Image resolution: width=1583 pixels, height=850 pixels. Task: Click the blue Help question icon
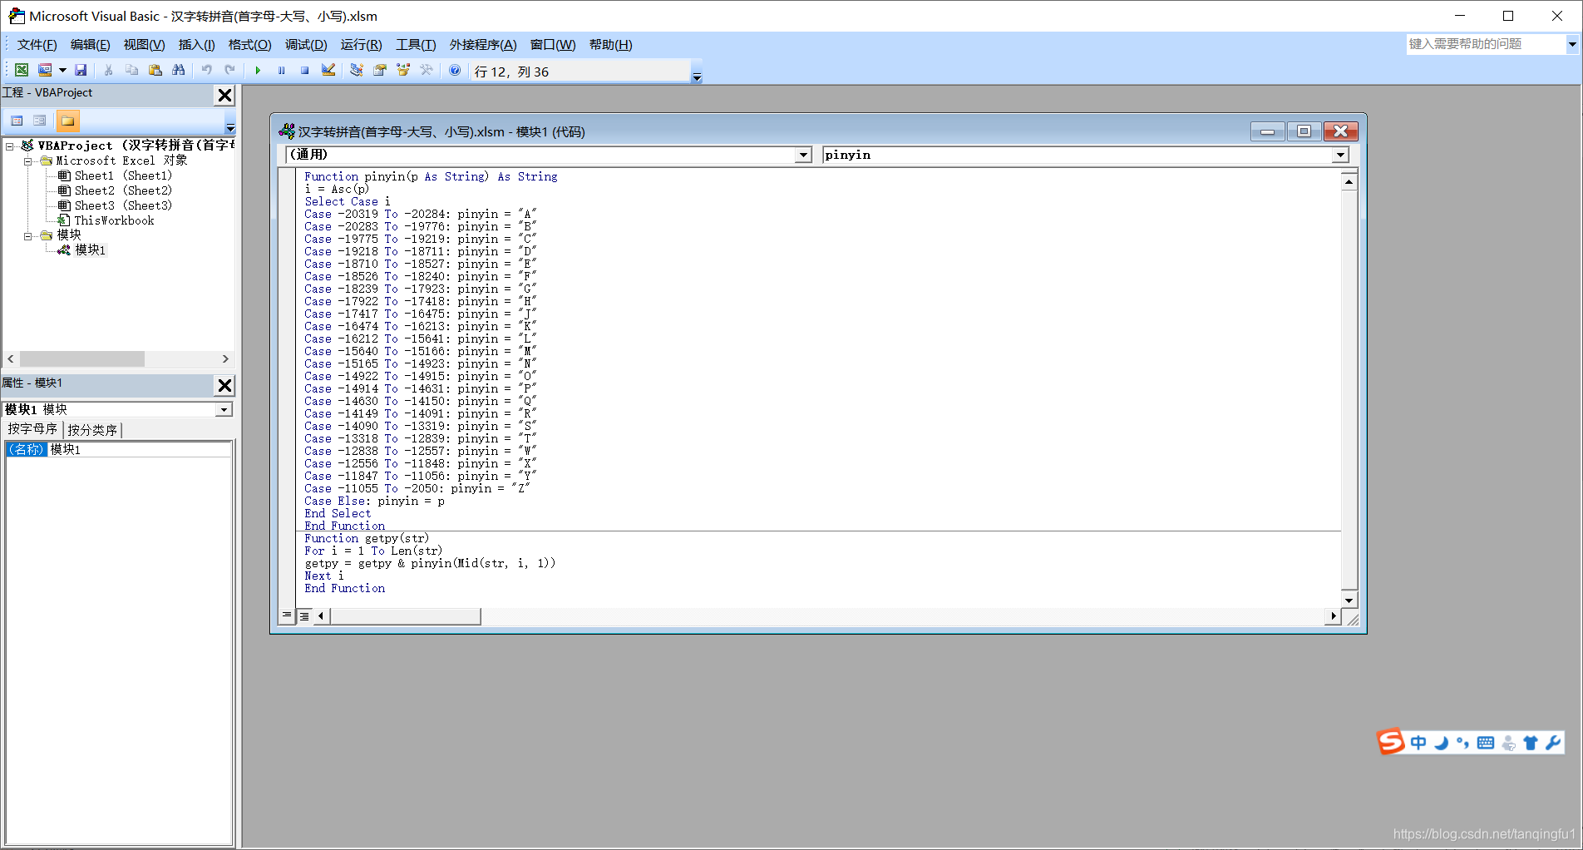(455, 71)
